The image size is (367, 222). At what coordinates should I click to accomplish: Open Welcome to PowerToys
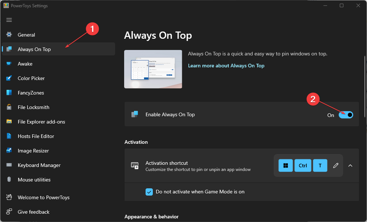click(58, 197)
